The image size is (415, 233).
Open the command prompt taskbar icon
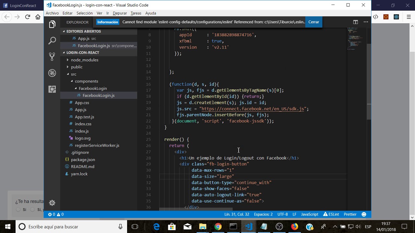pos(233,227)
